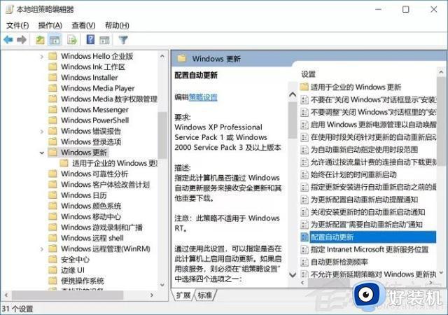The height and width of the screenshot is (315, 448).
Task: Open the 操作(A) menu
Action: click(x=50, y=25)
